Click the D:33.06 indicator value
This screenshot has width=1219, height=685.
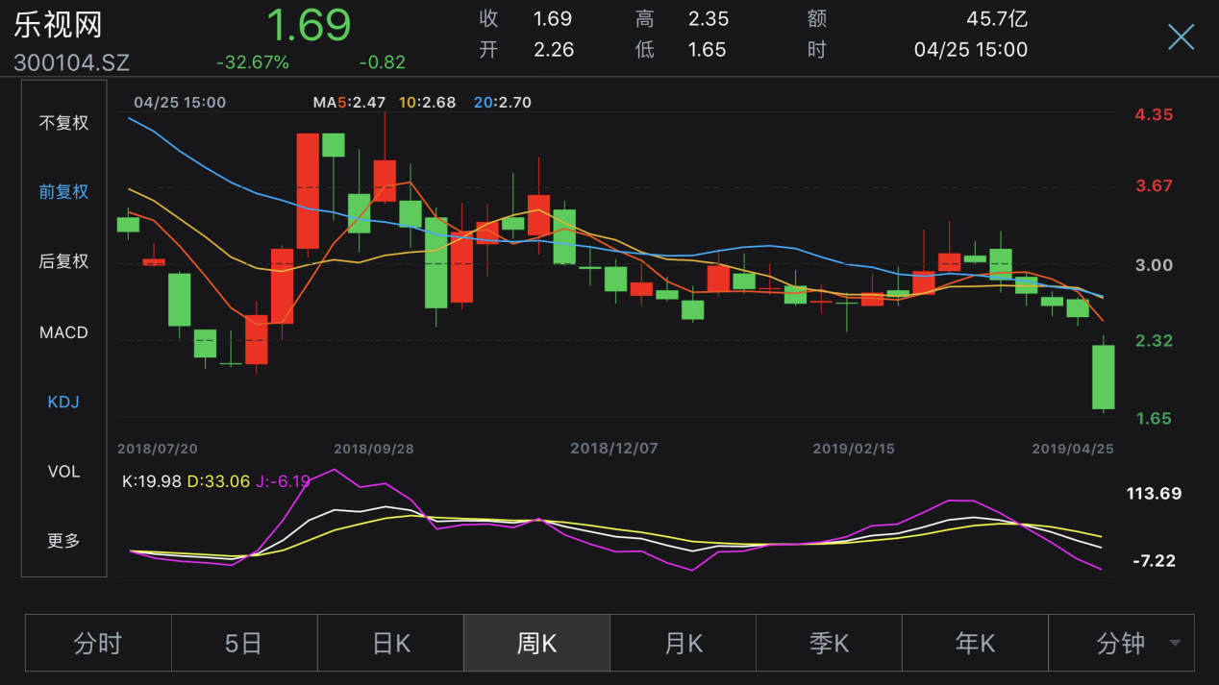click(217, 481)
